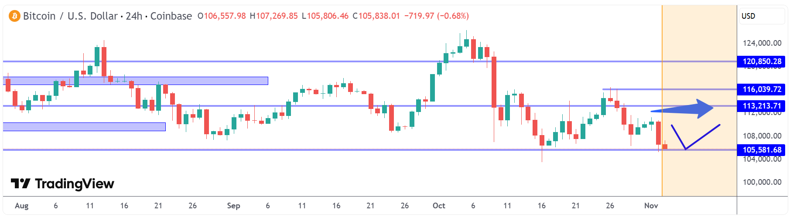Click the 105,581.68 price label
The width and height of the screenshot is (793, 224).
[x=762, y=150]
